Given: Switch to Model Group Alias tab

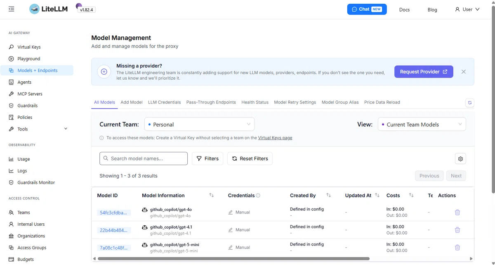Looking at the screenshot, I should click(x=340, y=102).
